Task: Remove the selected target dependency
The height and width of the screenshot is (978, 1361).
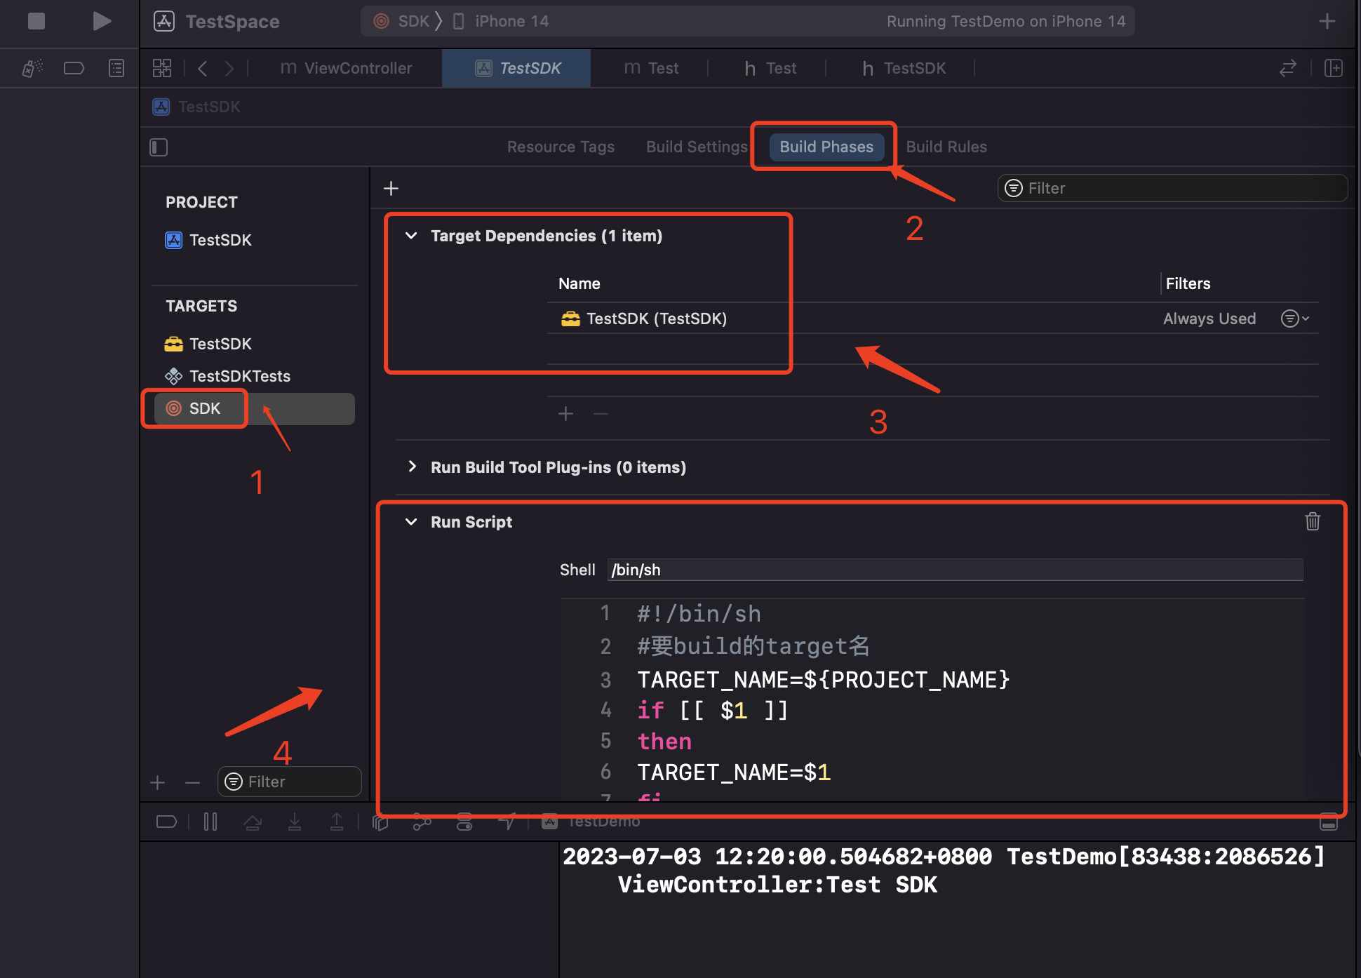Action: tap(601, 414)
